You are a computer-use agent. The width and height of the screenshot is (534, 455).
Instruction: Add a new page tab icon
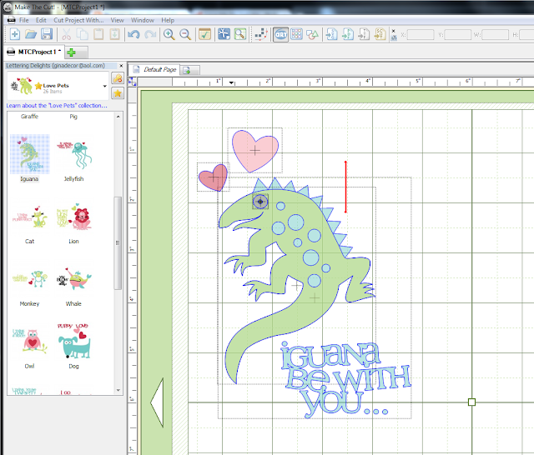click(x=187, y=70)
